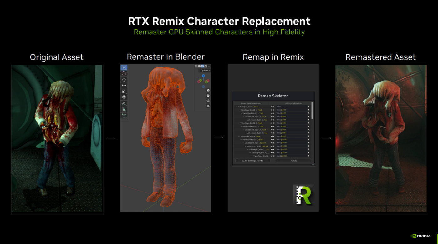Click the root/joint14 value text
This screenshot has width=438, height=244.
coord(282,153)
